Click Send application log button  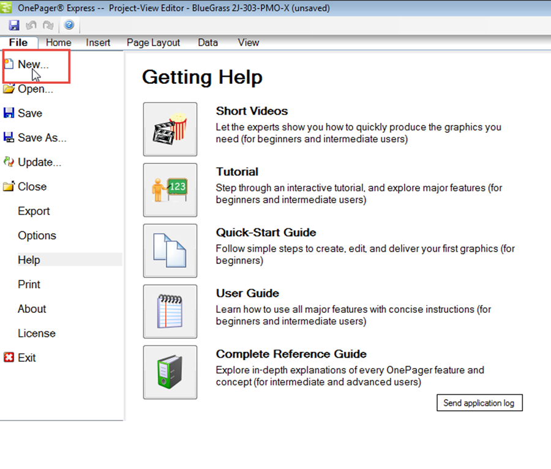[x=479, y=403]
